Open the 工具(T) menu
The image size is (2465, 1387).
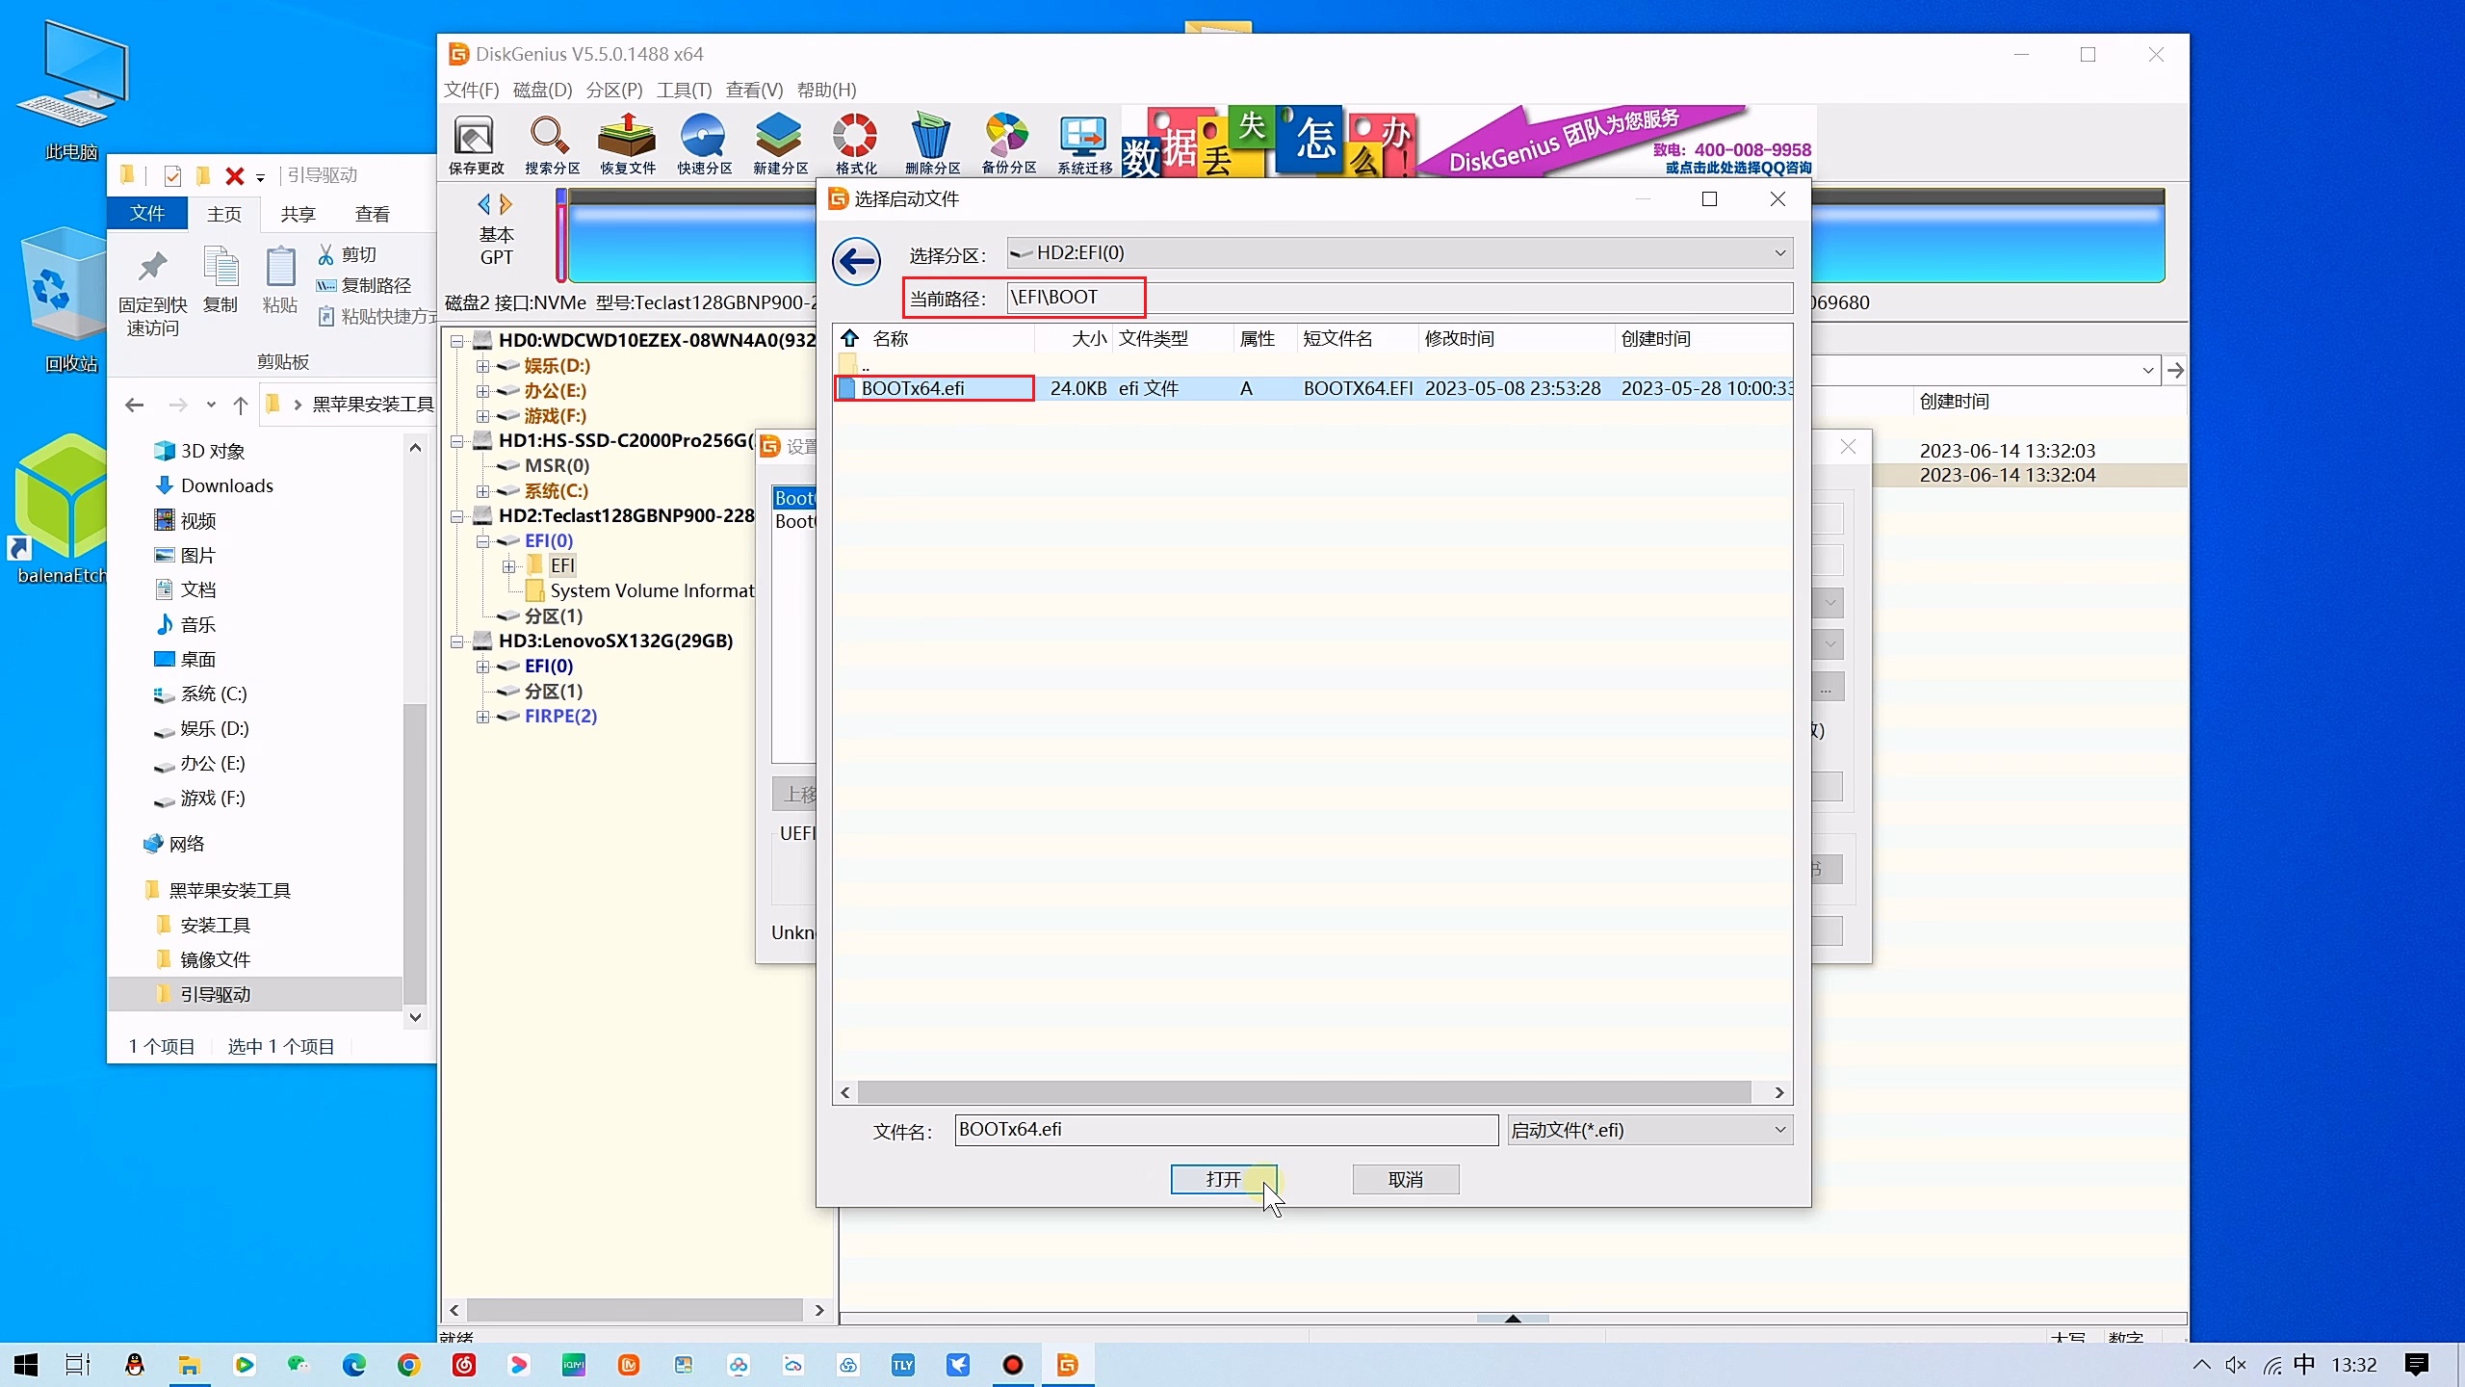coord(684,90)
